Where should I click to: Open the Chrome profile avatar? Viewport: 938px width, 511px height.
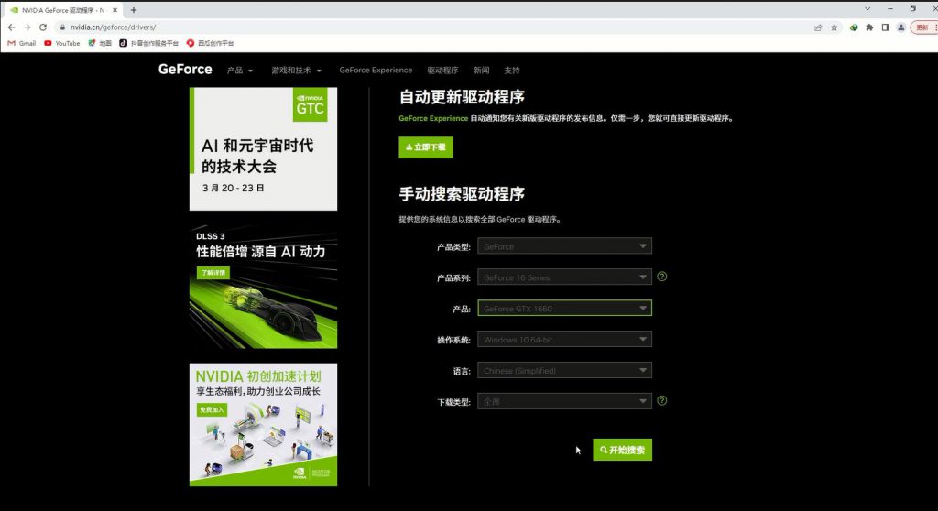[901, 27]
